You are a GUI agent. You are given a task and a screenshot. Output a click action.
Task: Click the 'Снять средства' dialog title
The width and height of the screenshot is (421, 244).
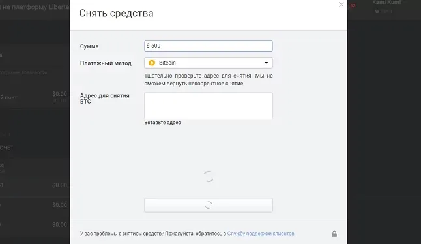pos(116,13)
